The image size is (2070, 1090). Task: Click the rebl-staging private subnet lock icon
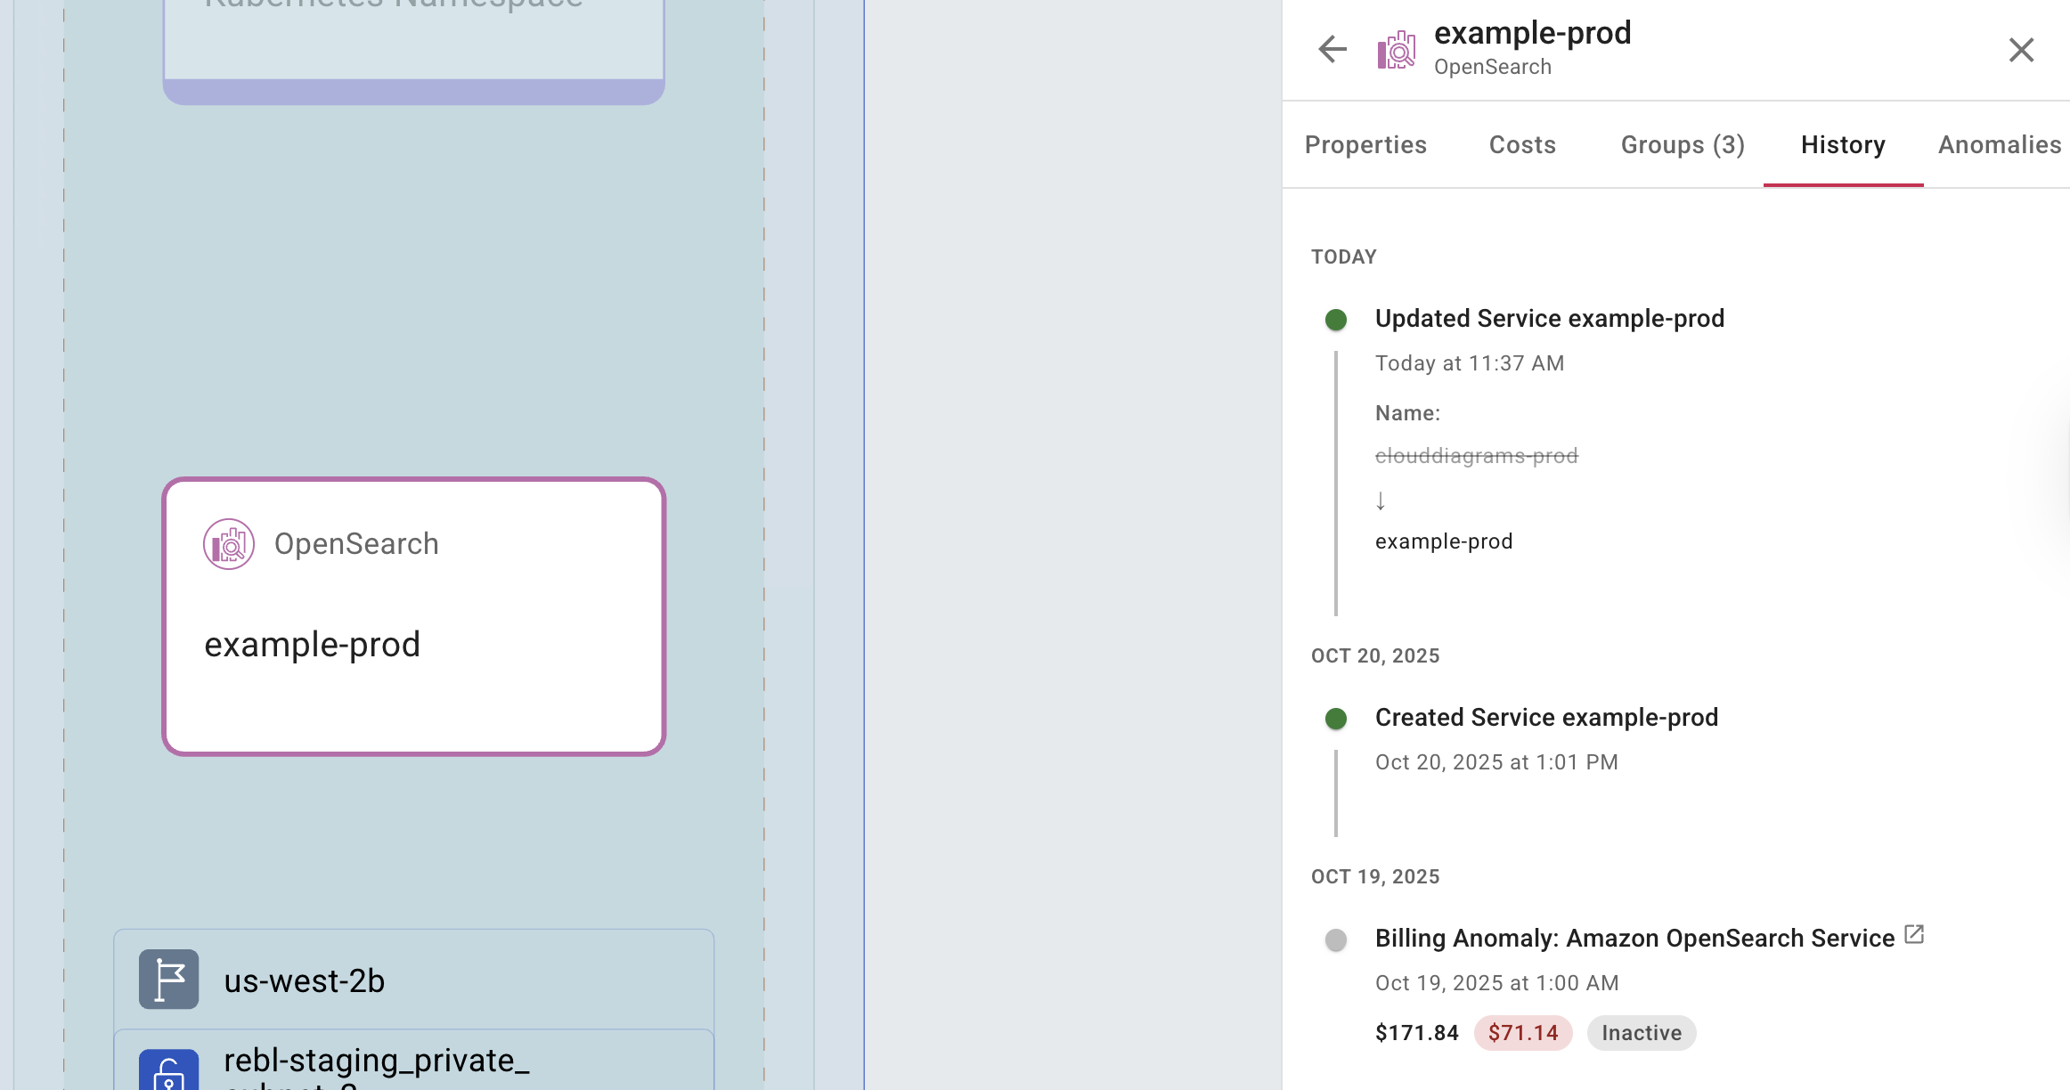[x=168, y=1071]
